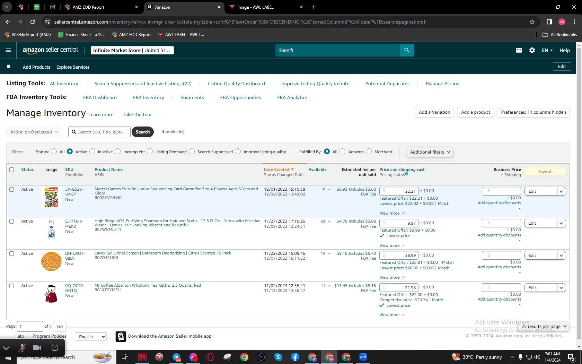Click the share screen icon in meeting bar

click(x=55, y=348)
